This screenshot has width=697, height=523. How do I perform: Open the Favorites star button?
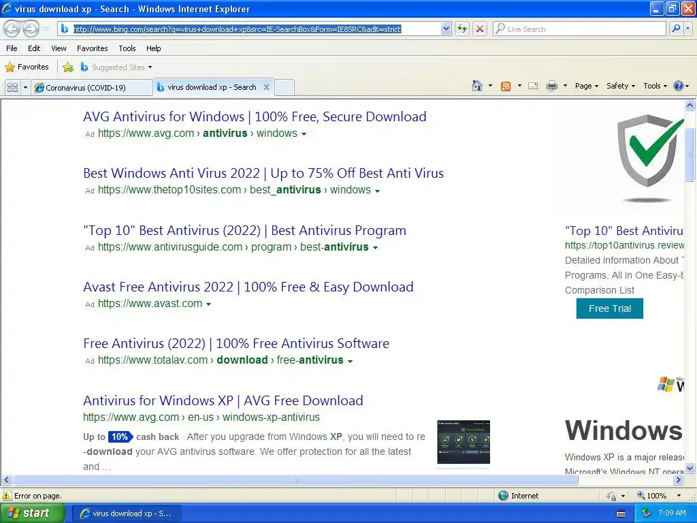[27, 67]
